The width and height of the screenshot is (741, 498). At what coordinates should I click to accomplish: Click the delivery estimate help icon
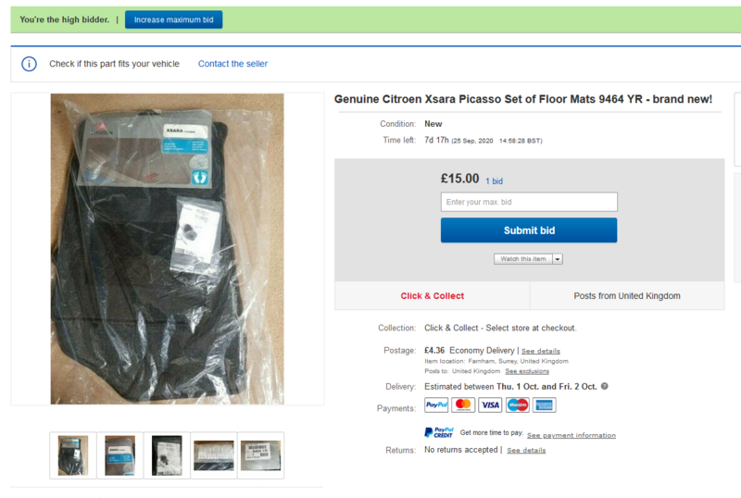tap(604, 386)
